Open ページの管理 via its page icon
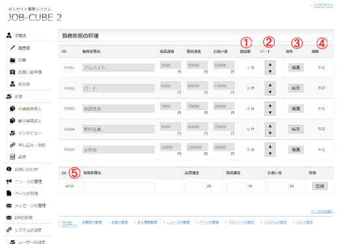Viewport: 337px width, 244px height. (x=9, y=193)
